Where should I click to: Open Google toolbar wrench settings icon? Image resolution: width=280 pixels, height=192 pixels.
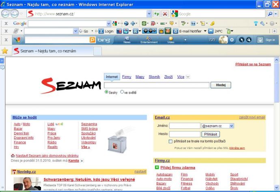tap(262, 23)
